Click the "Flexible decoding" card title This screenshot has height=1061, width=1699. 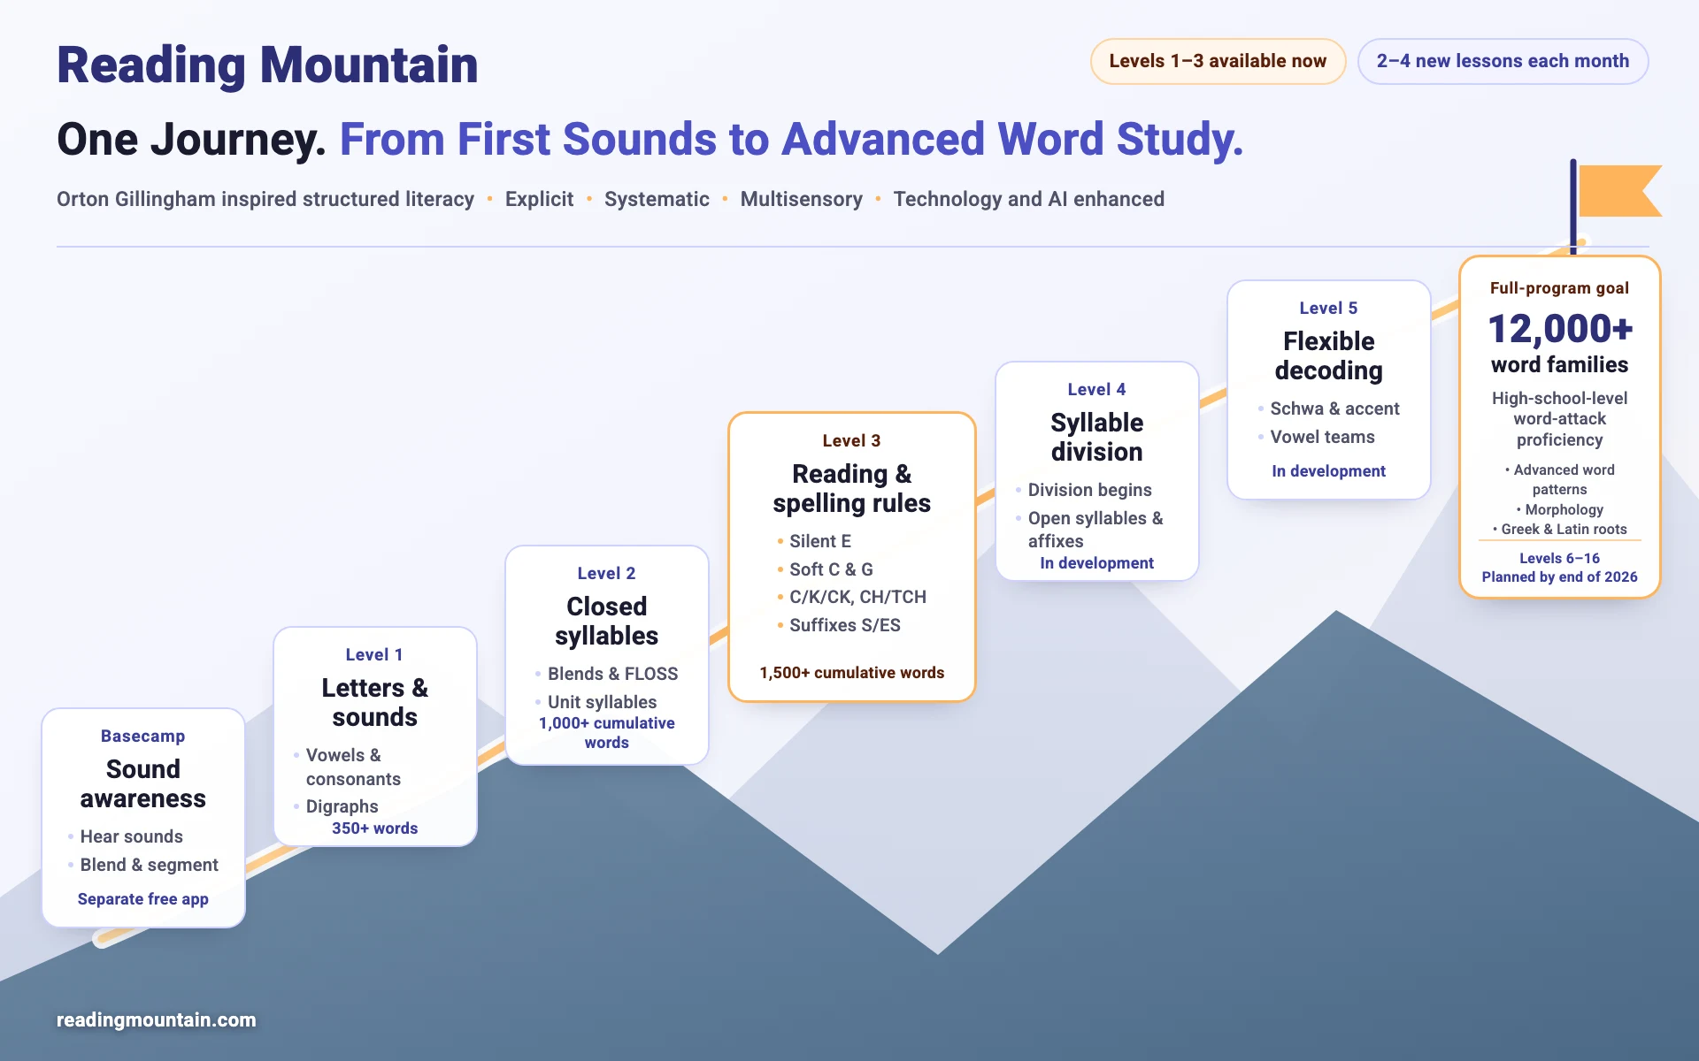click(1328, 355)
